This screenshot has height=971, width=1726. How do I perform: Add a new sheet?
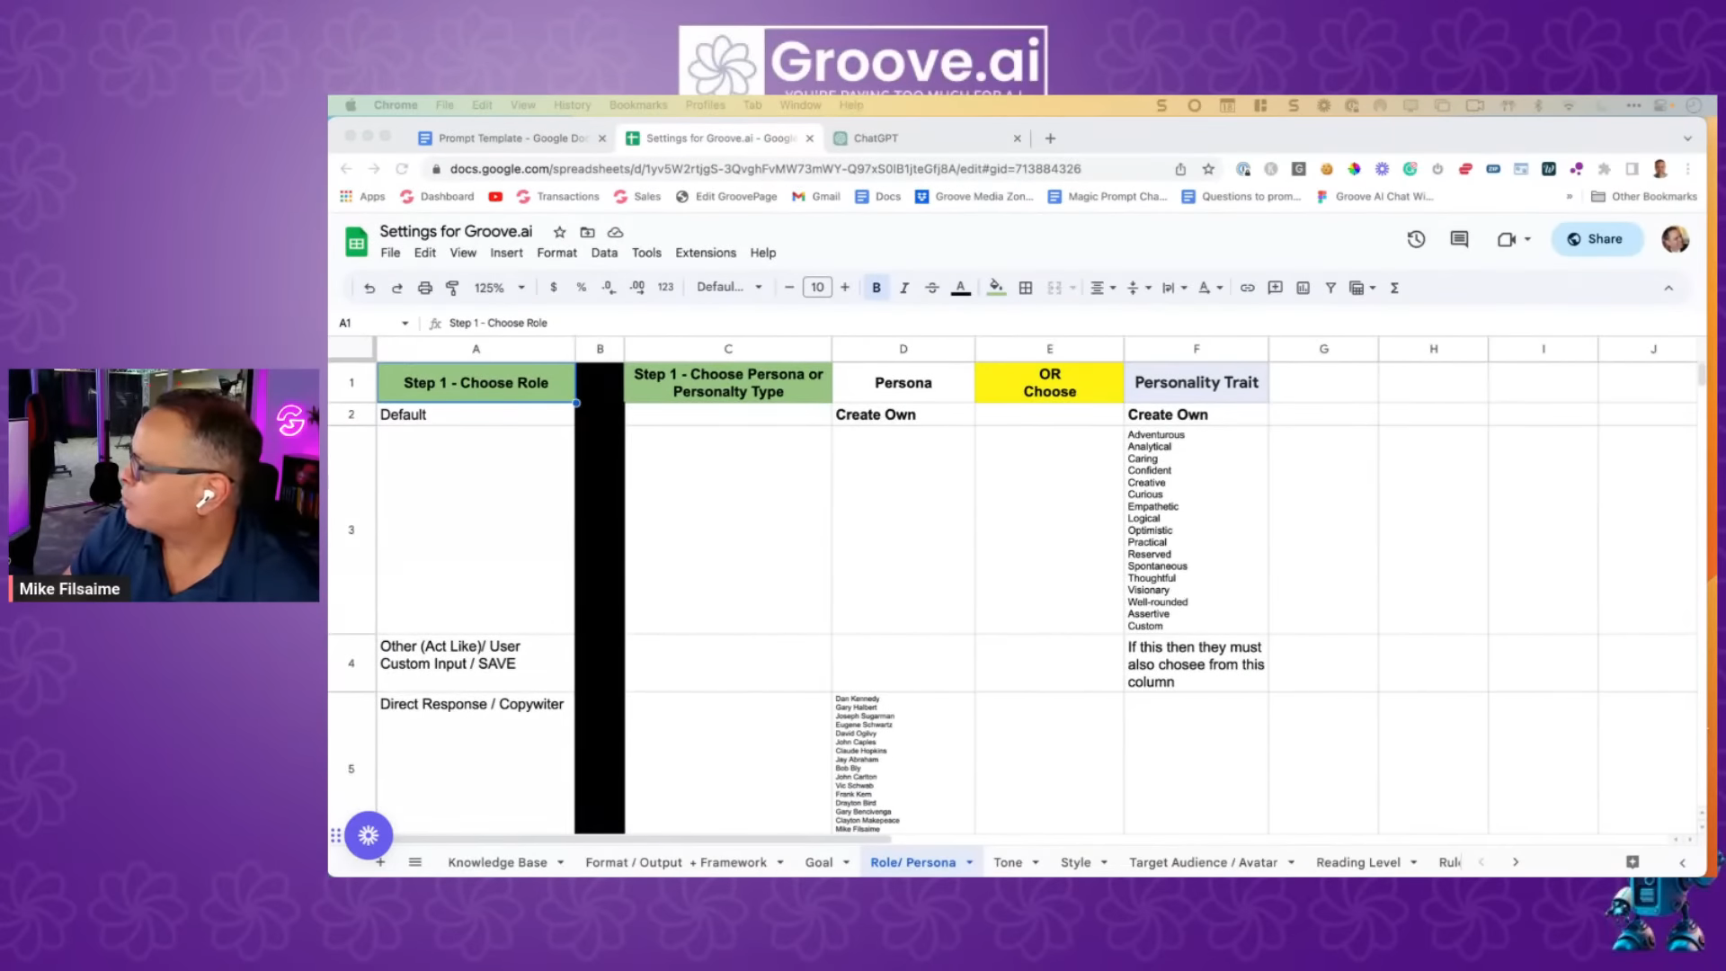380,862
